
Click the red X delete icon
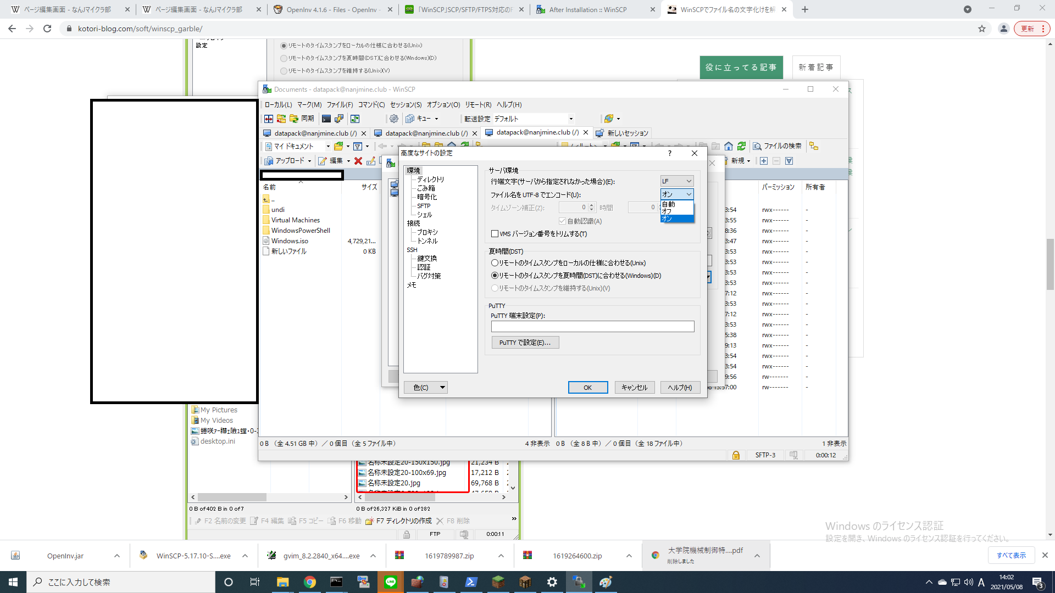[358, 161]
